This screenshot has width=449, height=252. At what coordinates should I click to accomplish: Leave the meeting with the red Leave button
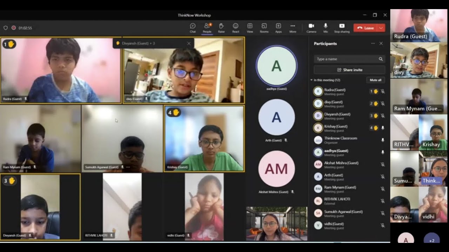tap(365, 28)
